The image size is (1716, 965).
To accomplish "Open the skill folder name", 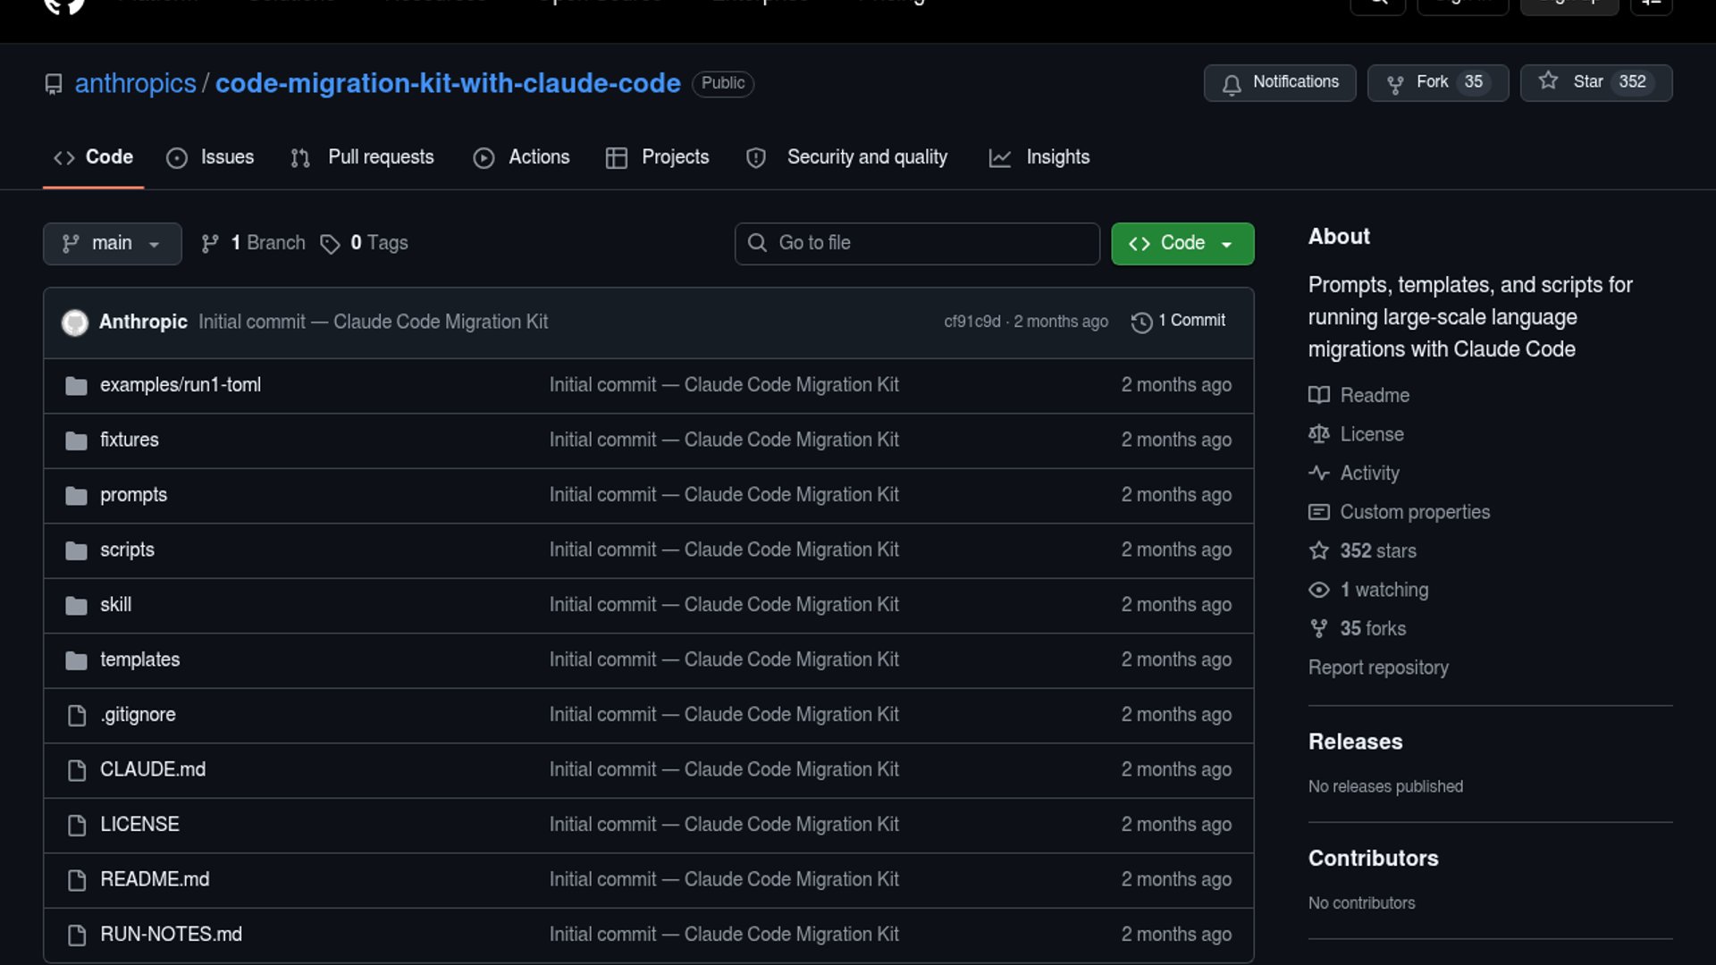I will click(116, 605).
